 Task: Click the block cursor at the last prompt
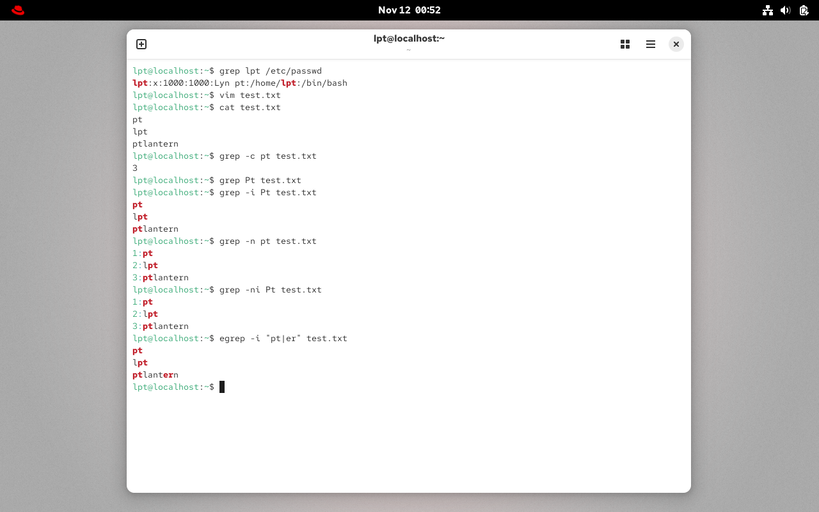click(222, 387)
